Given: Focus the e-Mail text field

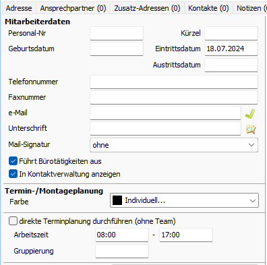Looking at the screenshot, I should point(165,113).
